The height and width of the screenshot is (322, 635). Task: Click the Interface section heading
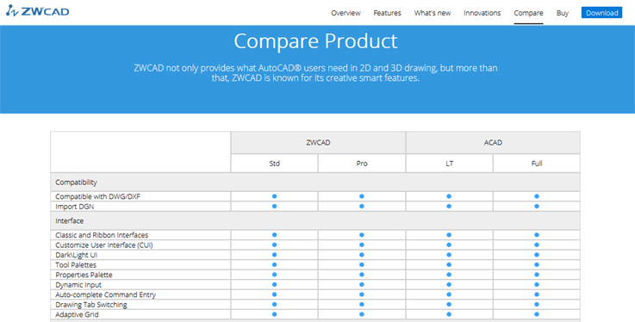point(70,221)
